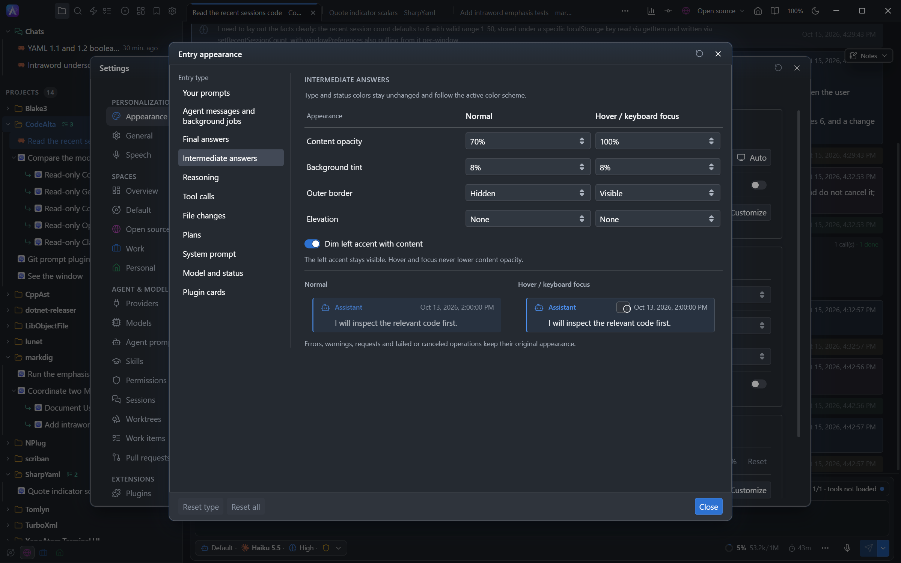Reset Entry appearance dialog via circular arrow icon
Screen dimensions: 901x563
699,54
